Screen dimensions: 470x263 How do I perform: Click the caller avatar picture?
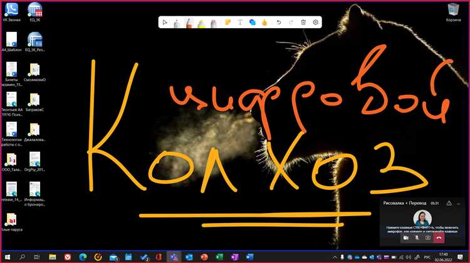coord(422,218)
